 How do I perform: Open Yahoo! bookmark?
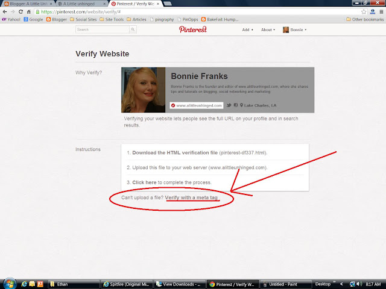click(11, 19)
